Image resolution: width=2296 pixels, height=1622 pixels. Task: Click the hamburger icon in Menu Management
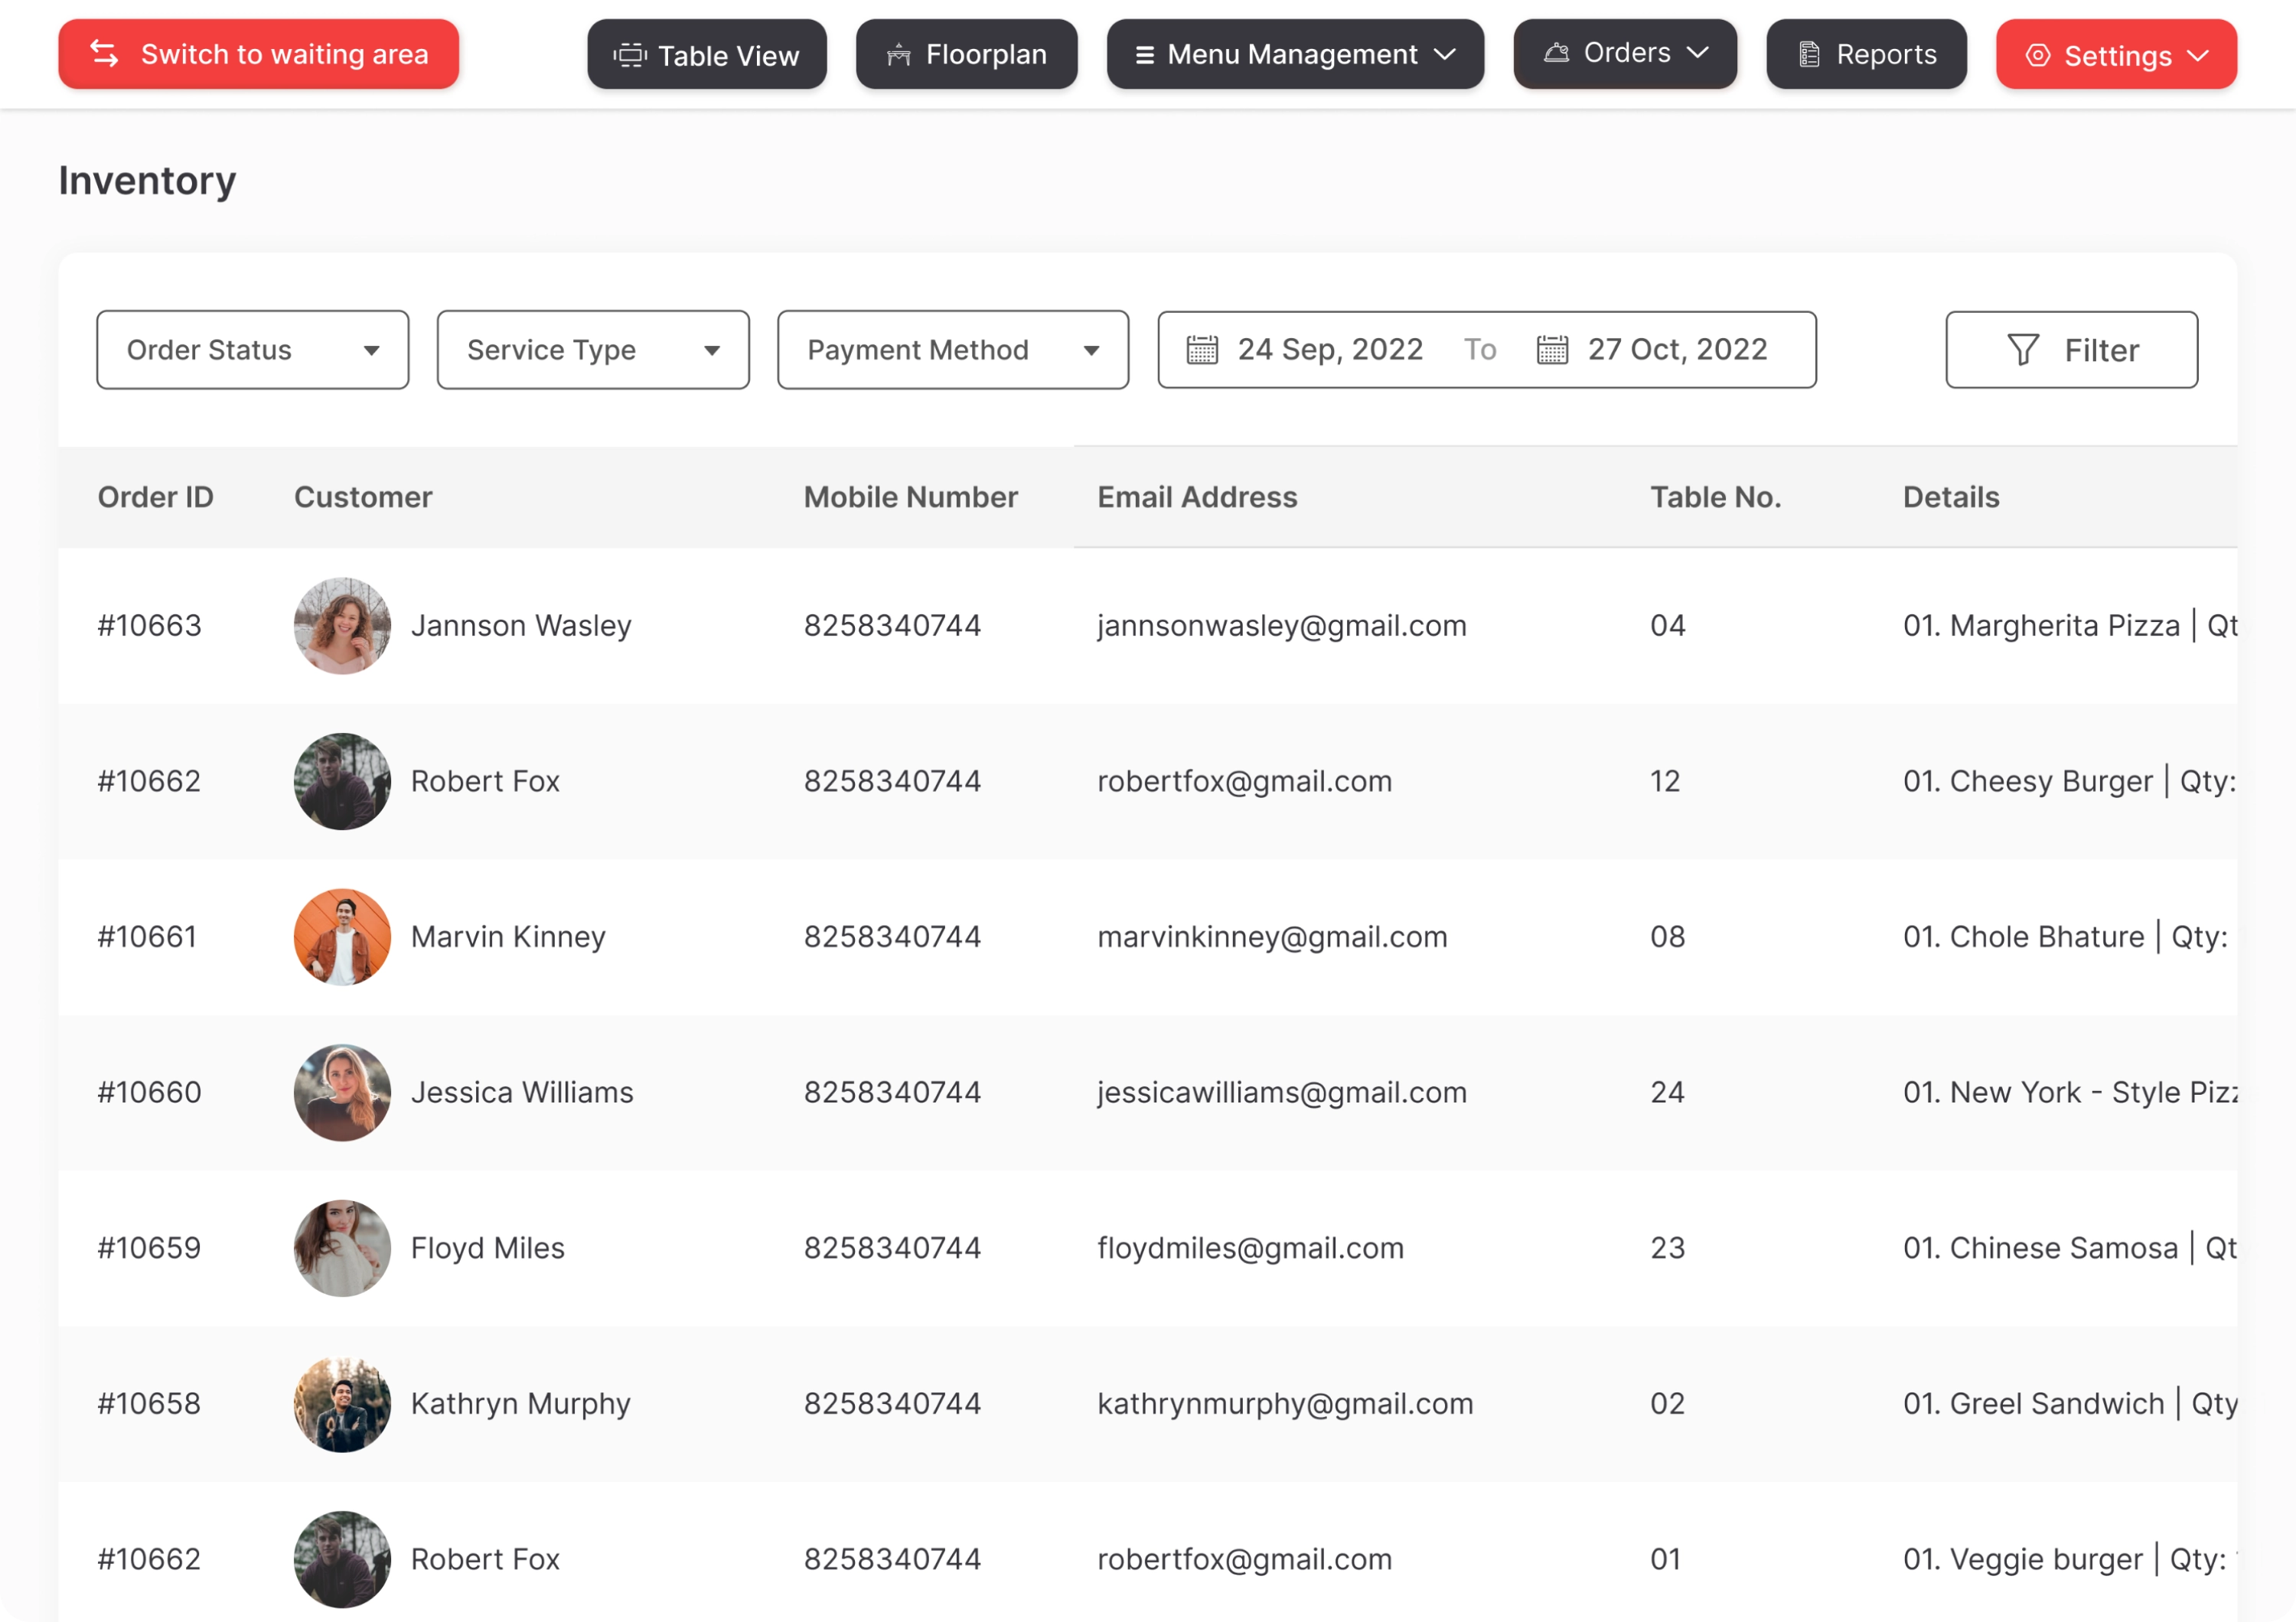1145,55
